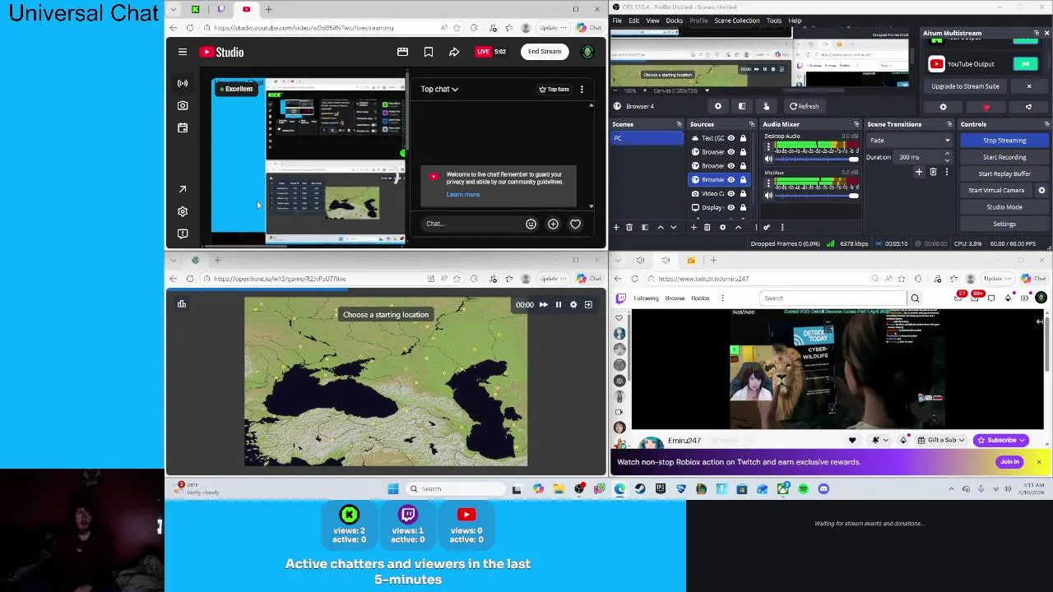Click heart reaction icon in YouTube chat

(x=575, y=224)
